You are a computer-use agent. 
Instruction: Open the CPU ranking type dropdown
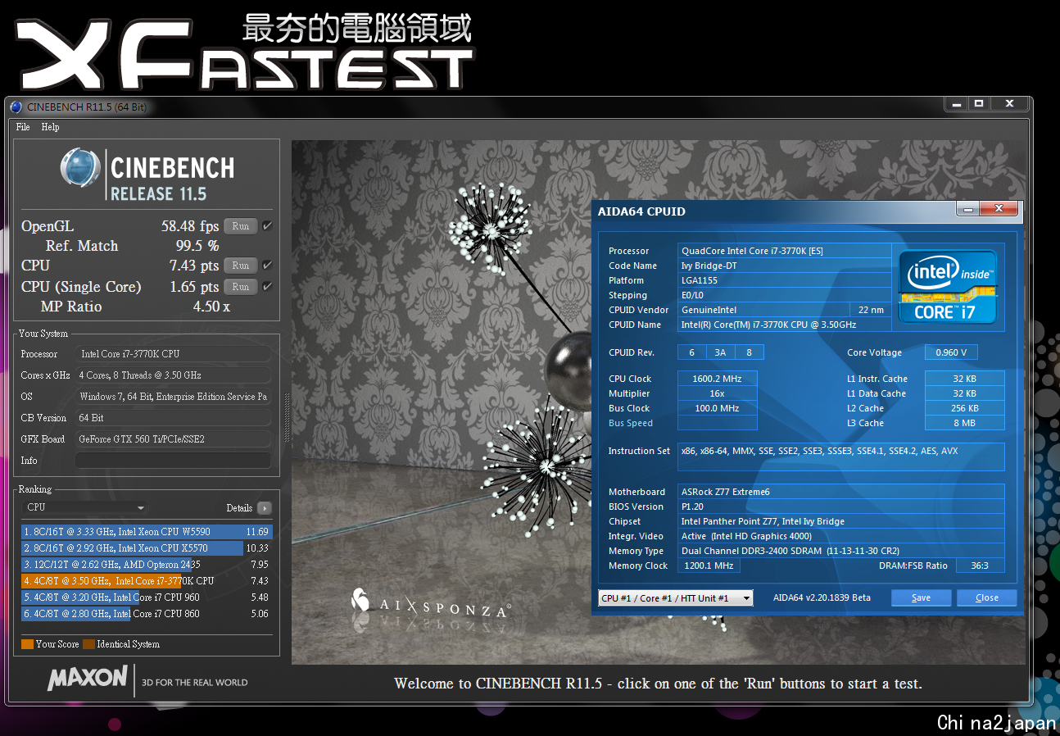[85, 507]
